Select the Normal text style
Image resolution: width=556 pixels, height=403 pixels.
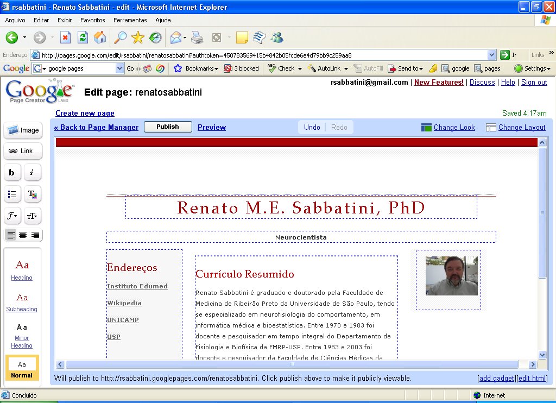click(x=22, y=368)
